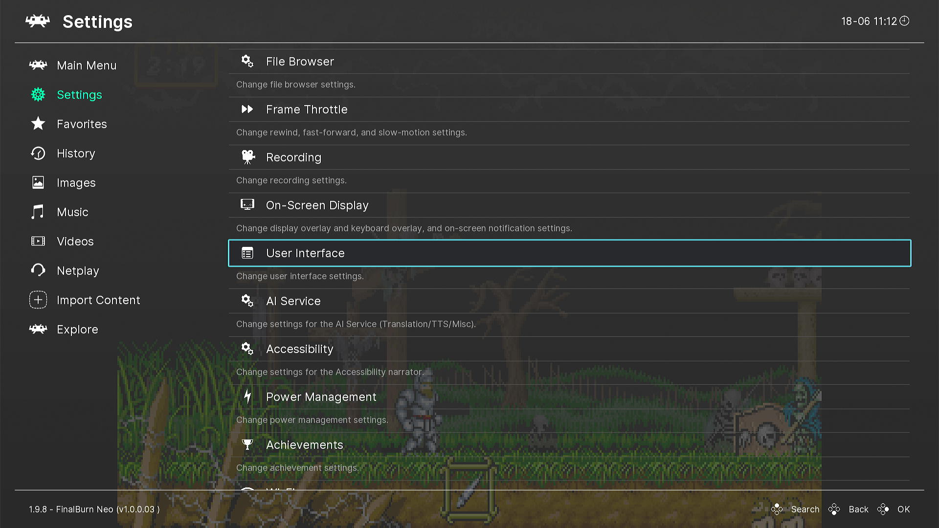
Task: Click the Import Content plus icon
Action: pos(38,300)
